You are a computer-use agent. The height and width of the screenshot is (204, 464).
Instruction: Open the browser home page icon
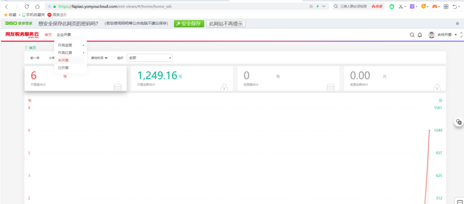pos(37,6)
